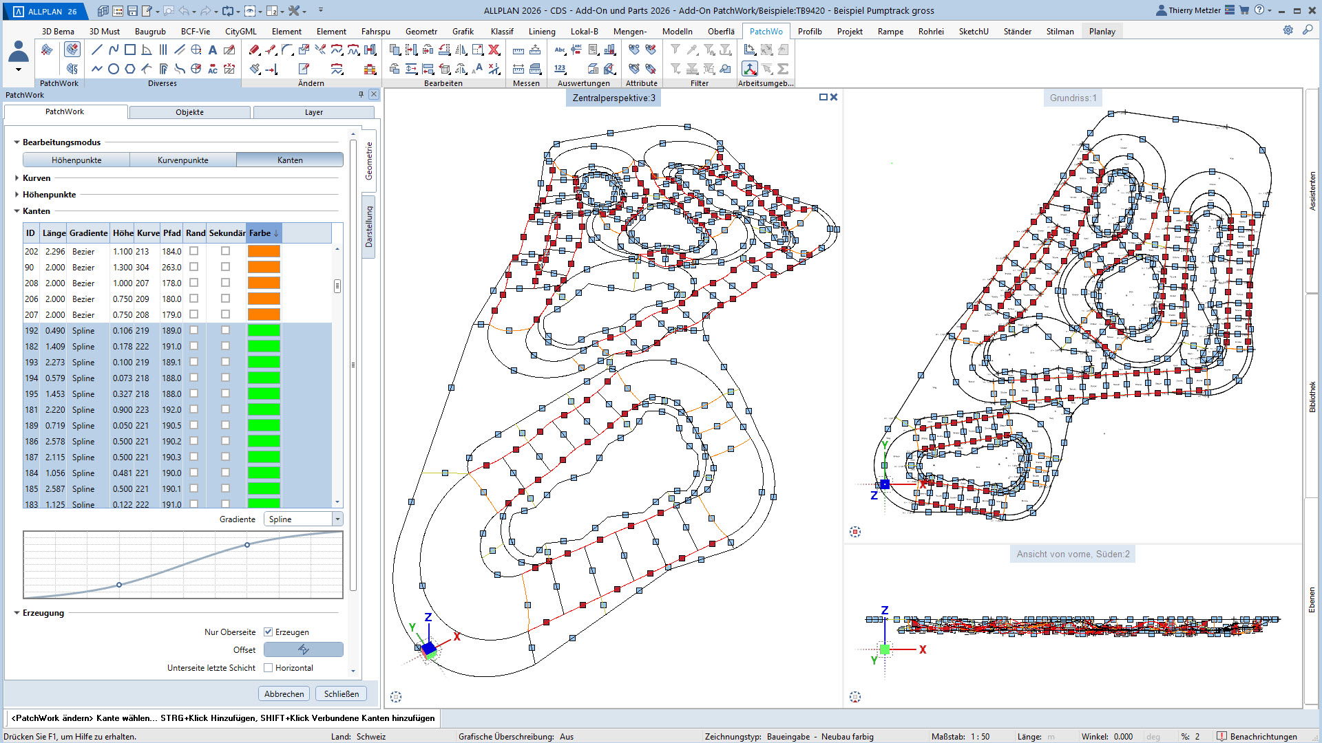Enable the Horizontal checkbox

pos(269,667)
